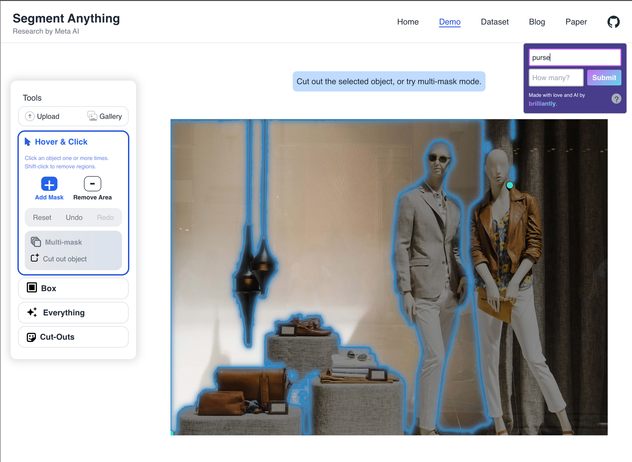
Task: Click the Multi-mask layers icon
Action: tap(36, 242)
